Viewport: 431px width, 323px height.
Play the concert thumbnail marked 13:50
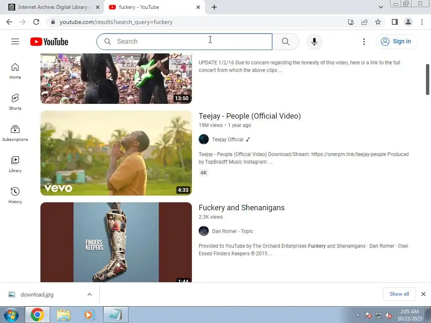click(x=116, y=79)
